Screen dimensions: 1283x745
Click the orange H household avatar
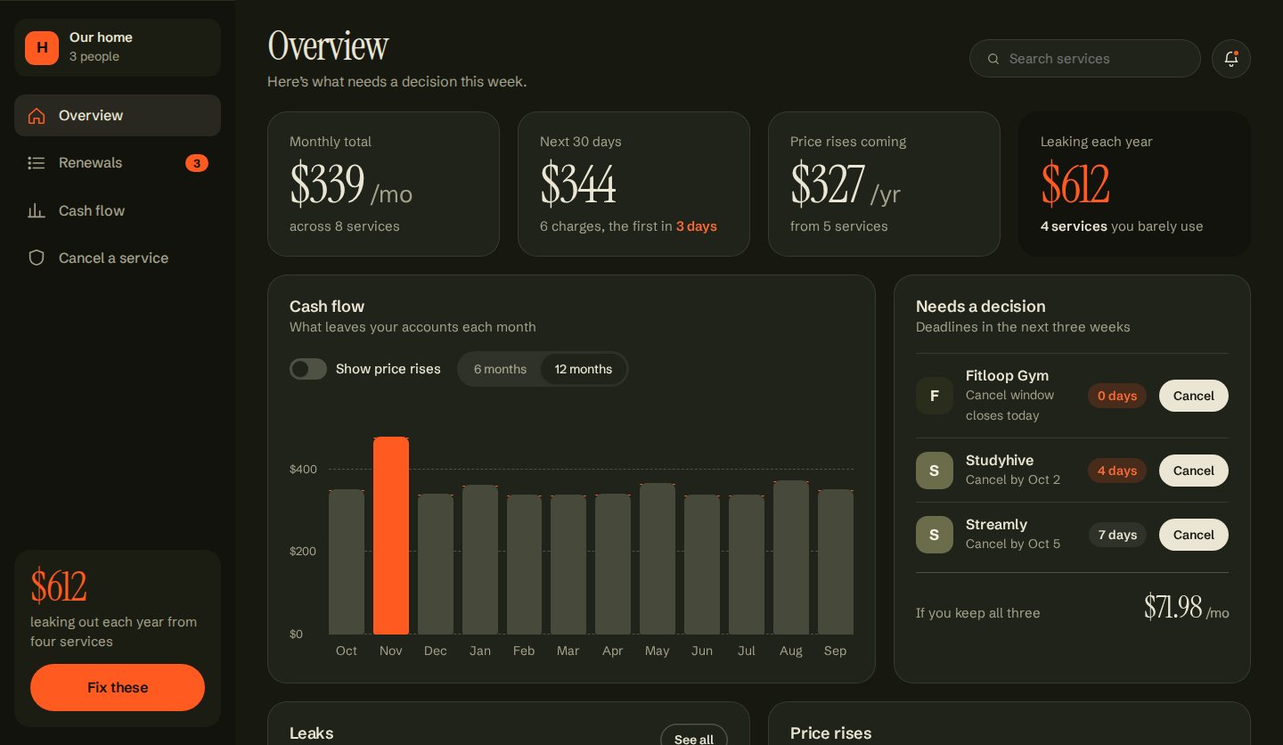tap(42, 47)
